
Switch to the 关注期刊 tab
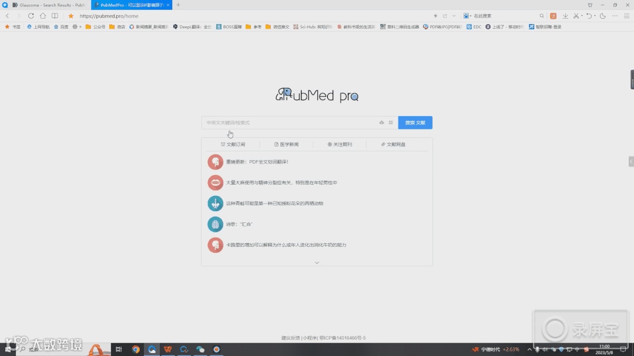click(x=340, y=144)
